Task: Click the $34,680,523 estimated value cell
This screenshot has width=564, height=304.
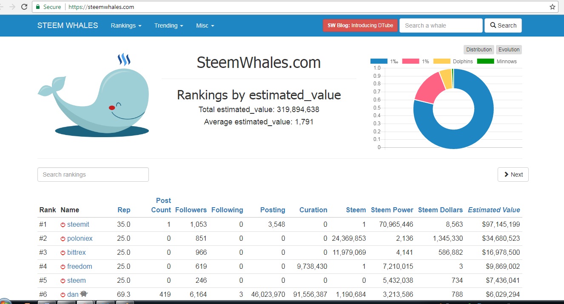Action: [501, 238]
